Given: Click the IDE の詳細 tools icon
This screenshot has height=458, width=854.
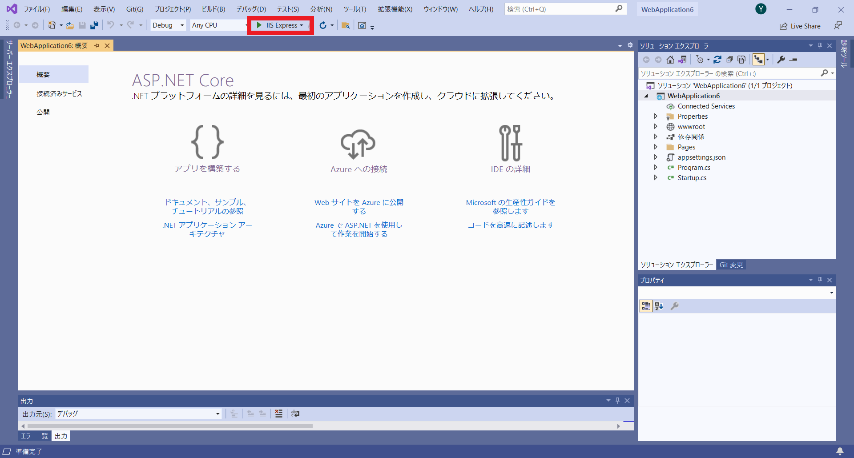Looking at the screenshot, I should click(511, 143).
